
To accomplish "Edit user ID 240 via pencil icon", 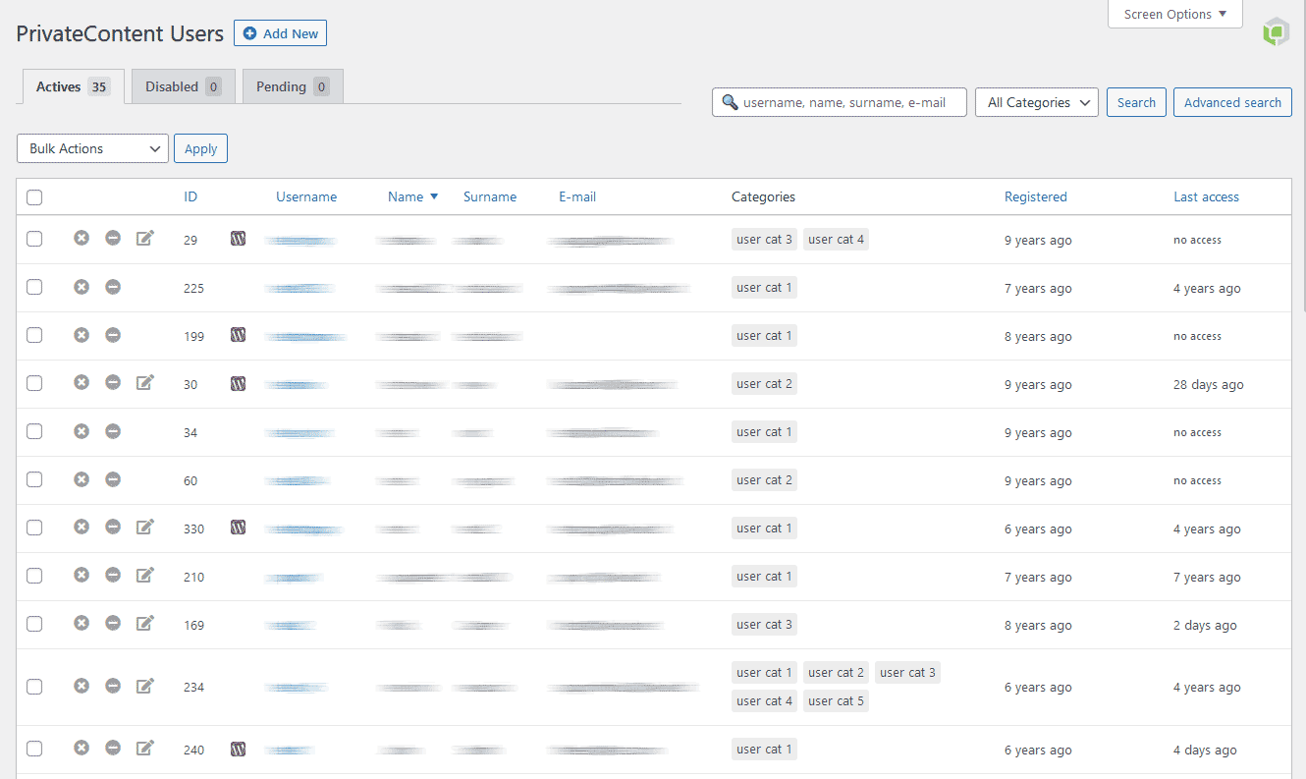I will click(145, 749).
